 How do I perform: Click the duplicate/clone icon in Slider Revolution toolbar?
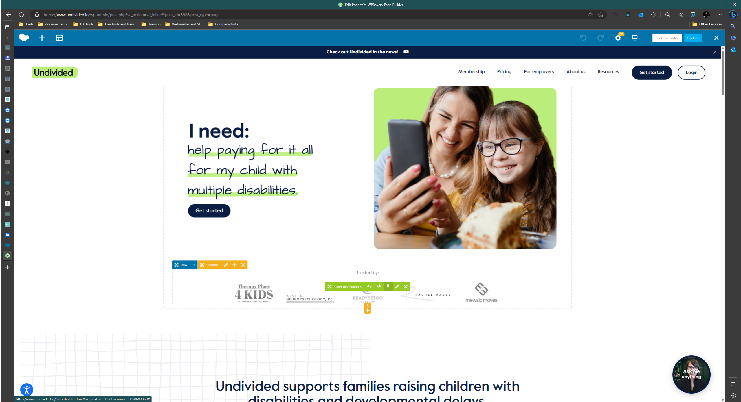(369, 287)
